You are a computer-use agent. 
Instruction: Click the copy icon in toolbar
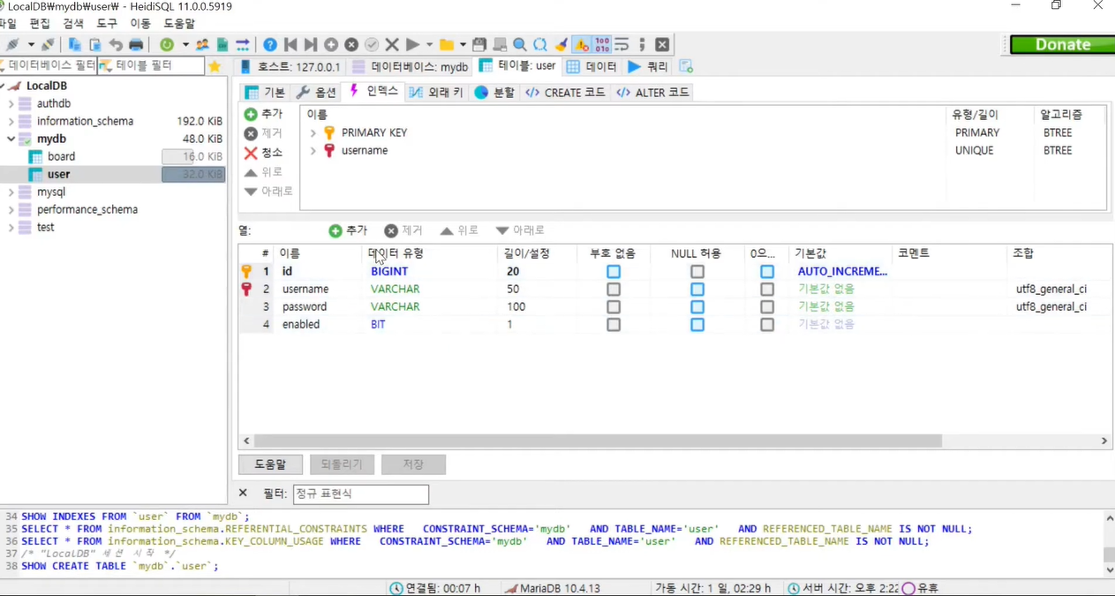pyautogui.click(x=75, y=44)
